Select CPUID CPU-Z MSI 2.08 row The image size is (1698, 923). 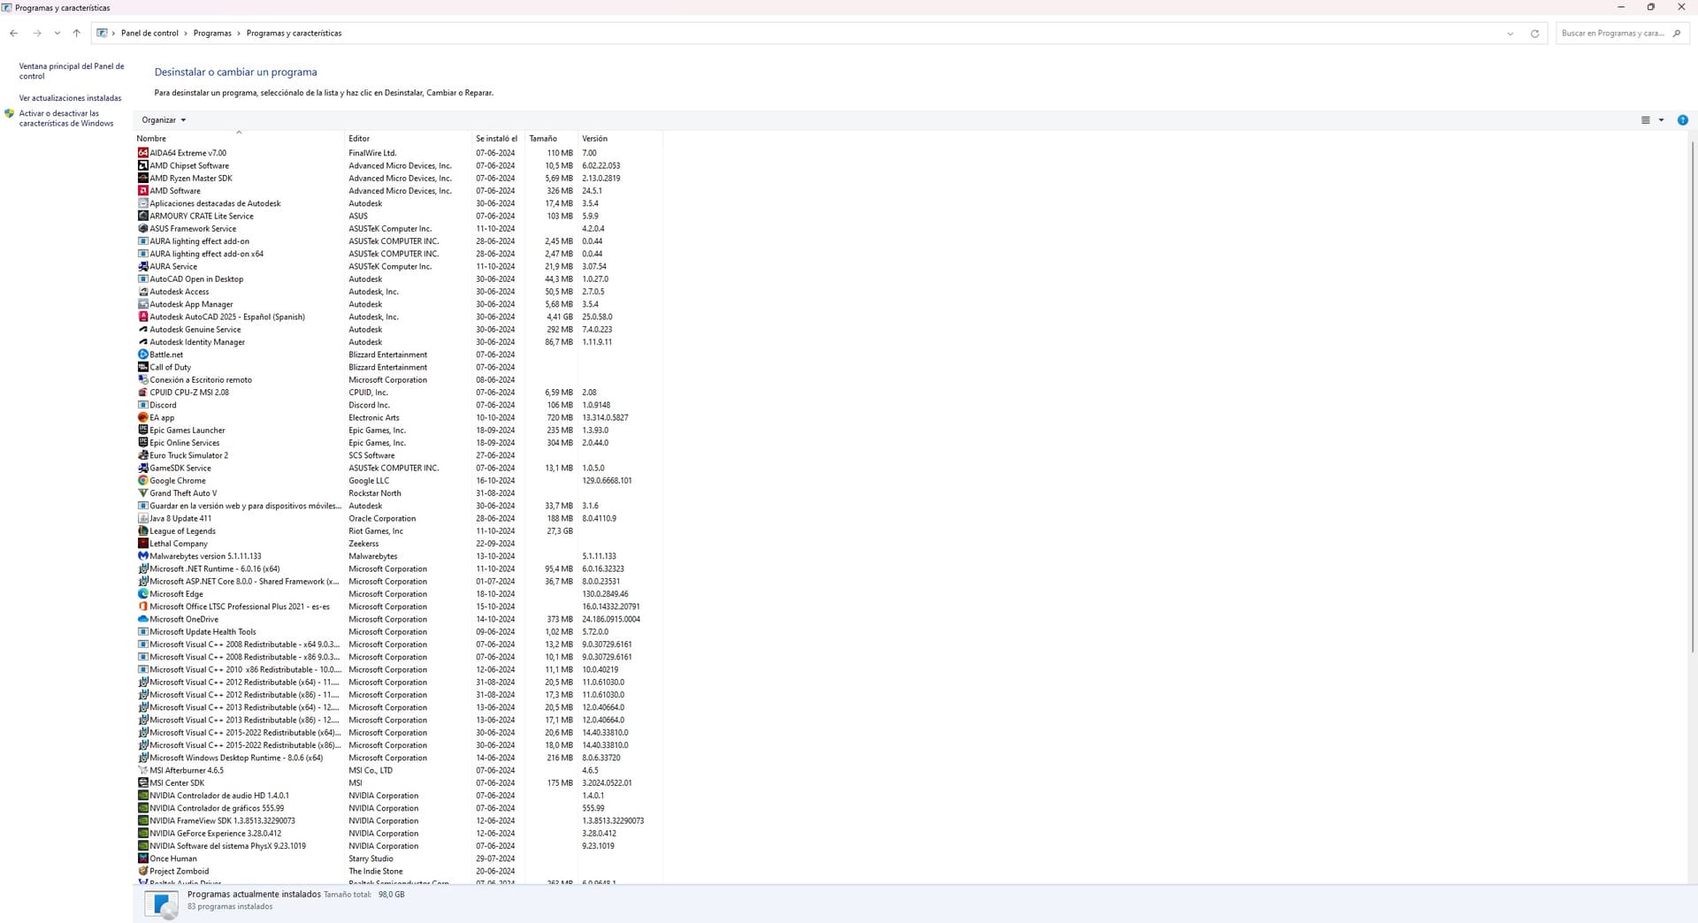[398, 393]
